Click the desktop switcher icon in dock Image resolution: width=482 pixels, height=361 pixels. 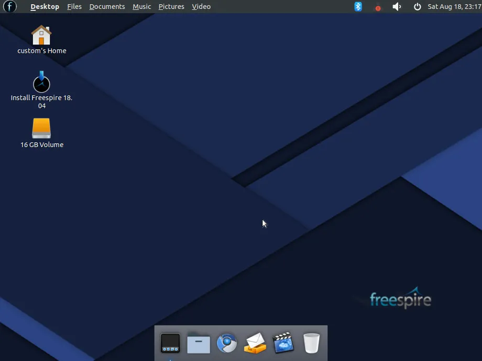point(170,343)
